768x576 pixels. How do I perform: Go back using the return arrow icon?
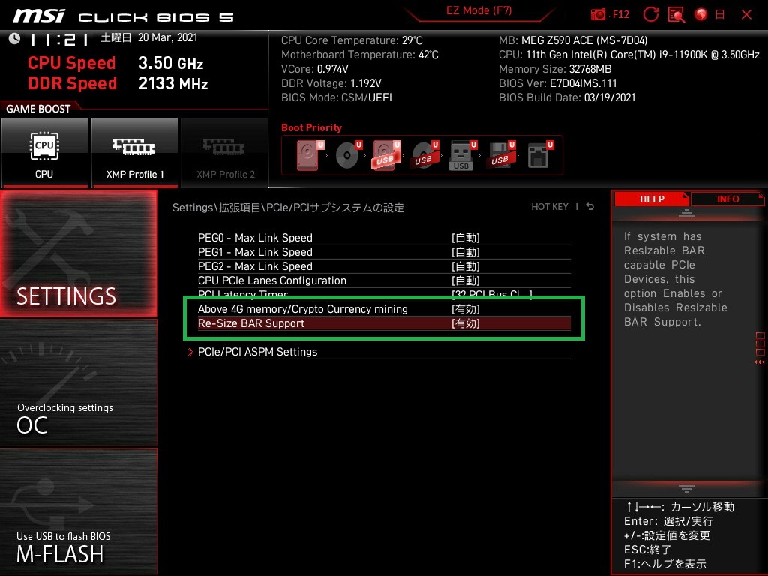pos(590,207)
